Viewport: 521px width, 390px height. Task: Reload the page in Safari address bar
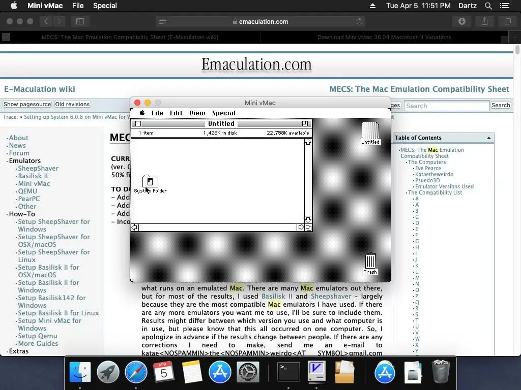359,21
